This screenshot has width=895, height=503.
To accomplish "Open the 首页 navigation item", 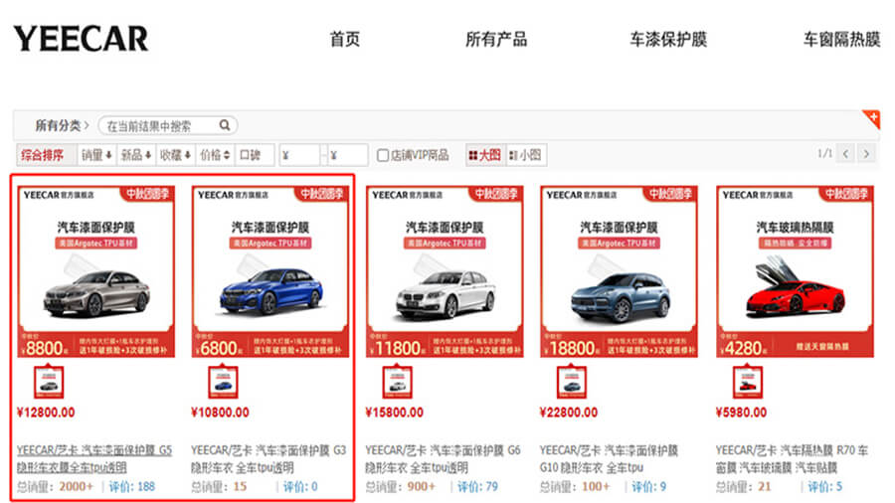I will pos(345,40).
